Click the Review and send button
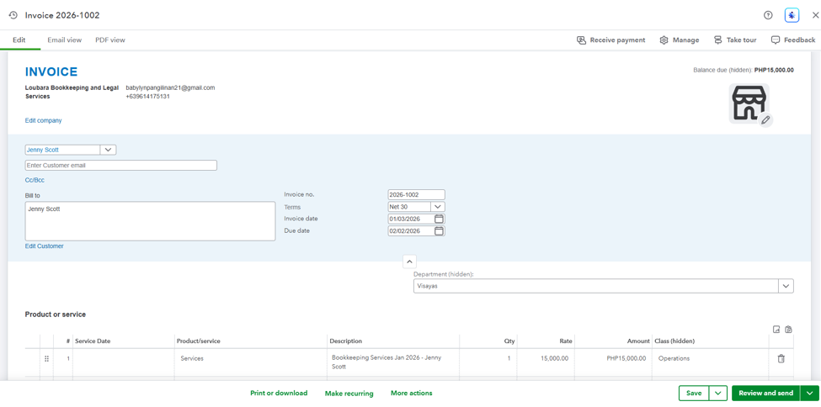Viewport: 821px width, 407px height. tap(766, 393)
